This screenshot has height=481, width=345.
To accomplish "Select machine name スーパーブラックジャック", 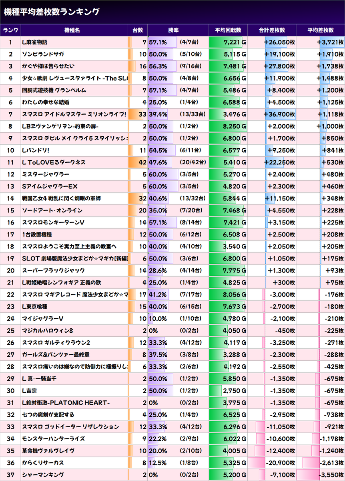I will (x=54, y=271).
